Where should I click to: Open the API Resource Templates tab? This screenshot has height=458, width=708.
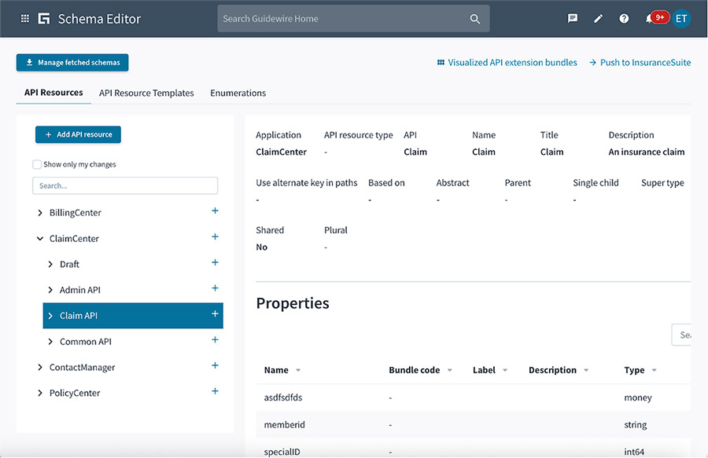coord(146,92)
